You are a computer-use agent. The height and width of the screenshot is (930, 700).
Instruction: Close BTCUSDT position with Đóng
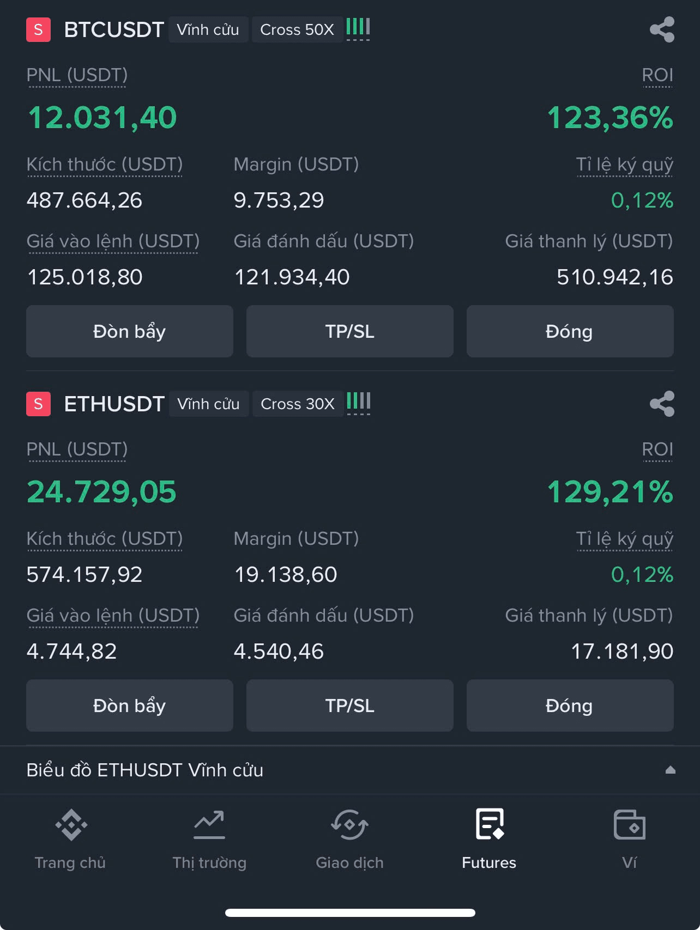point(570,331)
